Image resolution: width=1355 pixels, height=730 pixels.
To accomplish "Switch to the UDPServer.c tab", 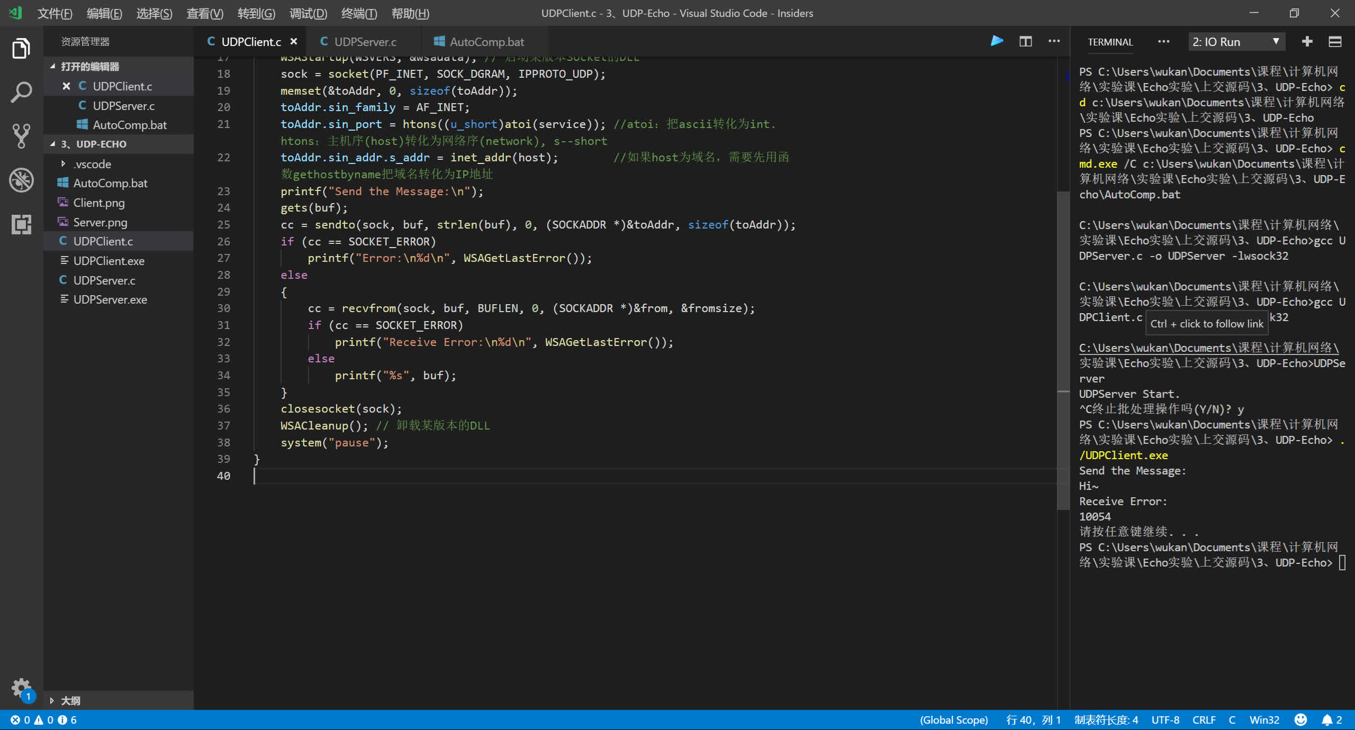I will point(365,42).
